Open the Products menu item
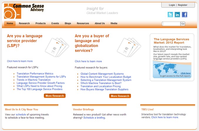The height and width of the screenshot is (131, 199). [x=41, y=23]
